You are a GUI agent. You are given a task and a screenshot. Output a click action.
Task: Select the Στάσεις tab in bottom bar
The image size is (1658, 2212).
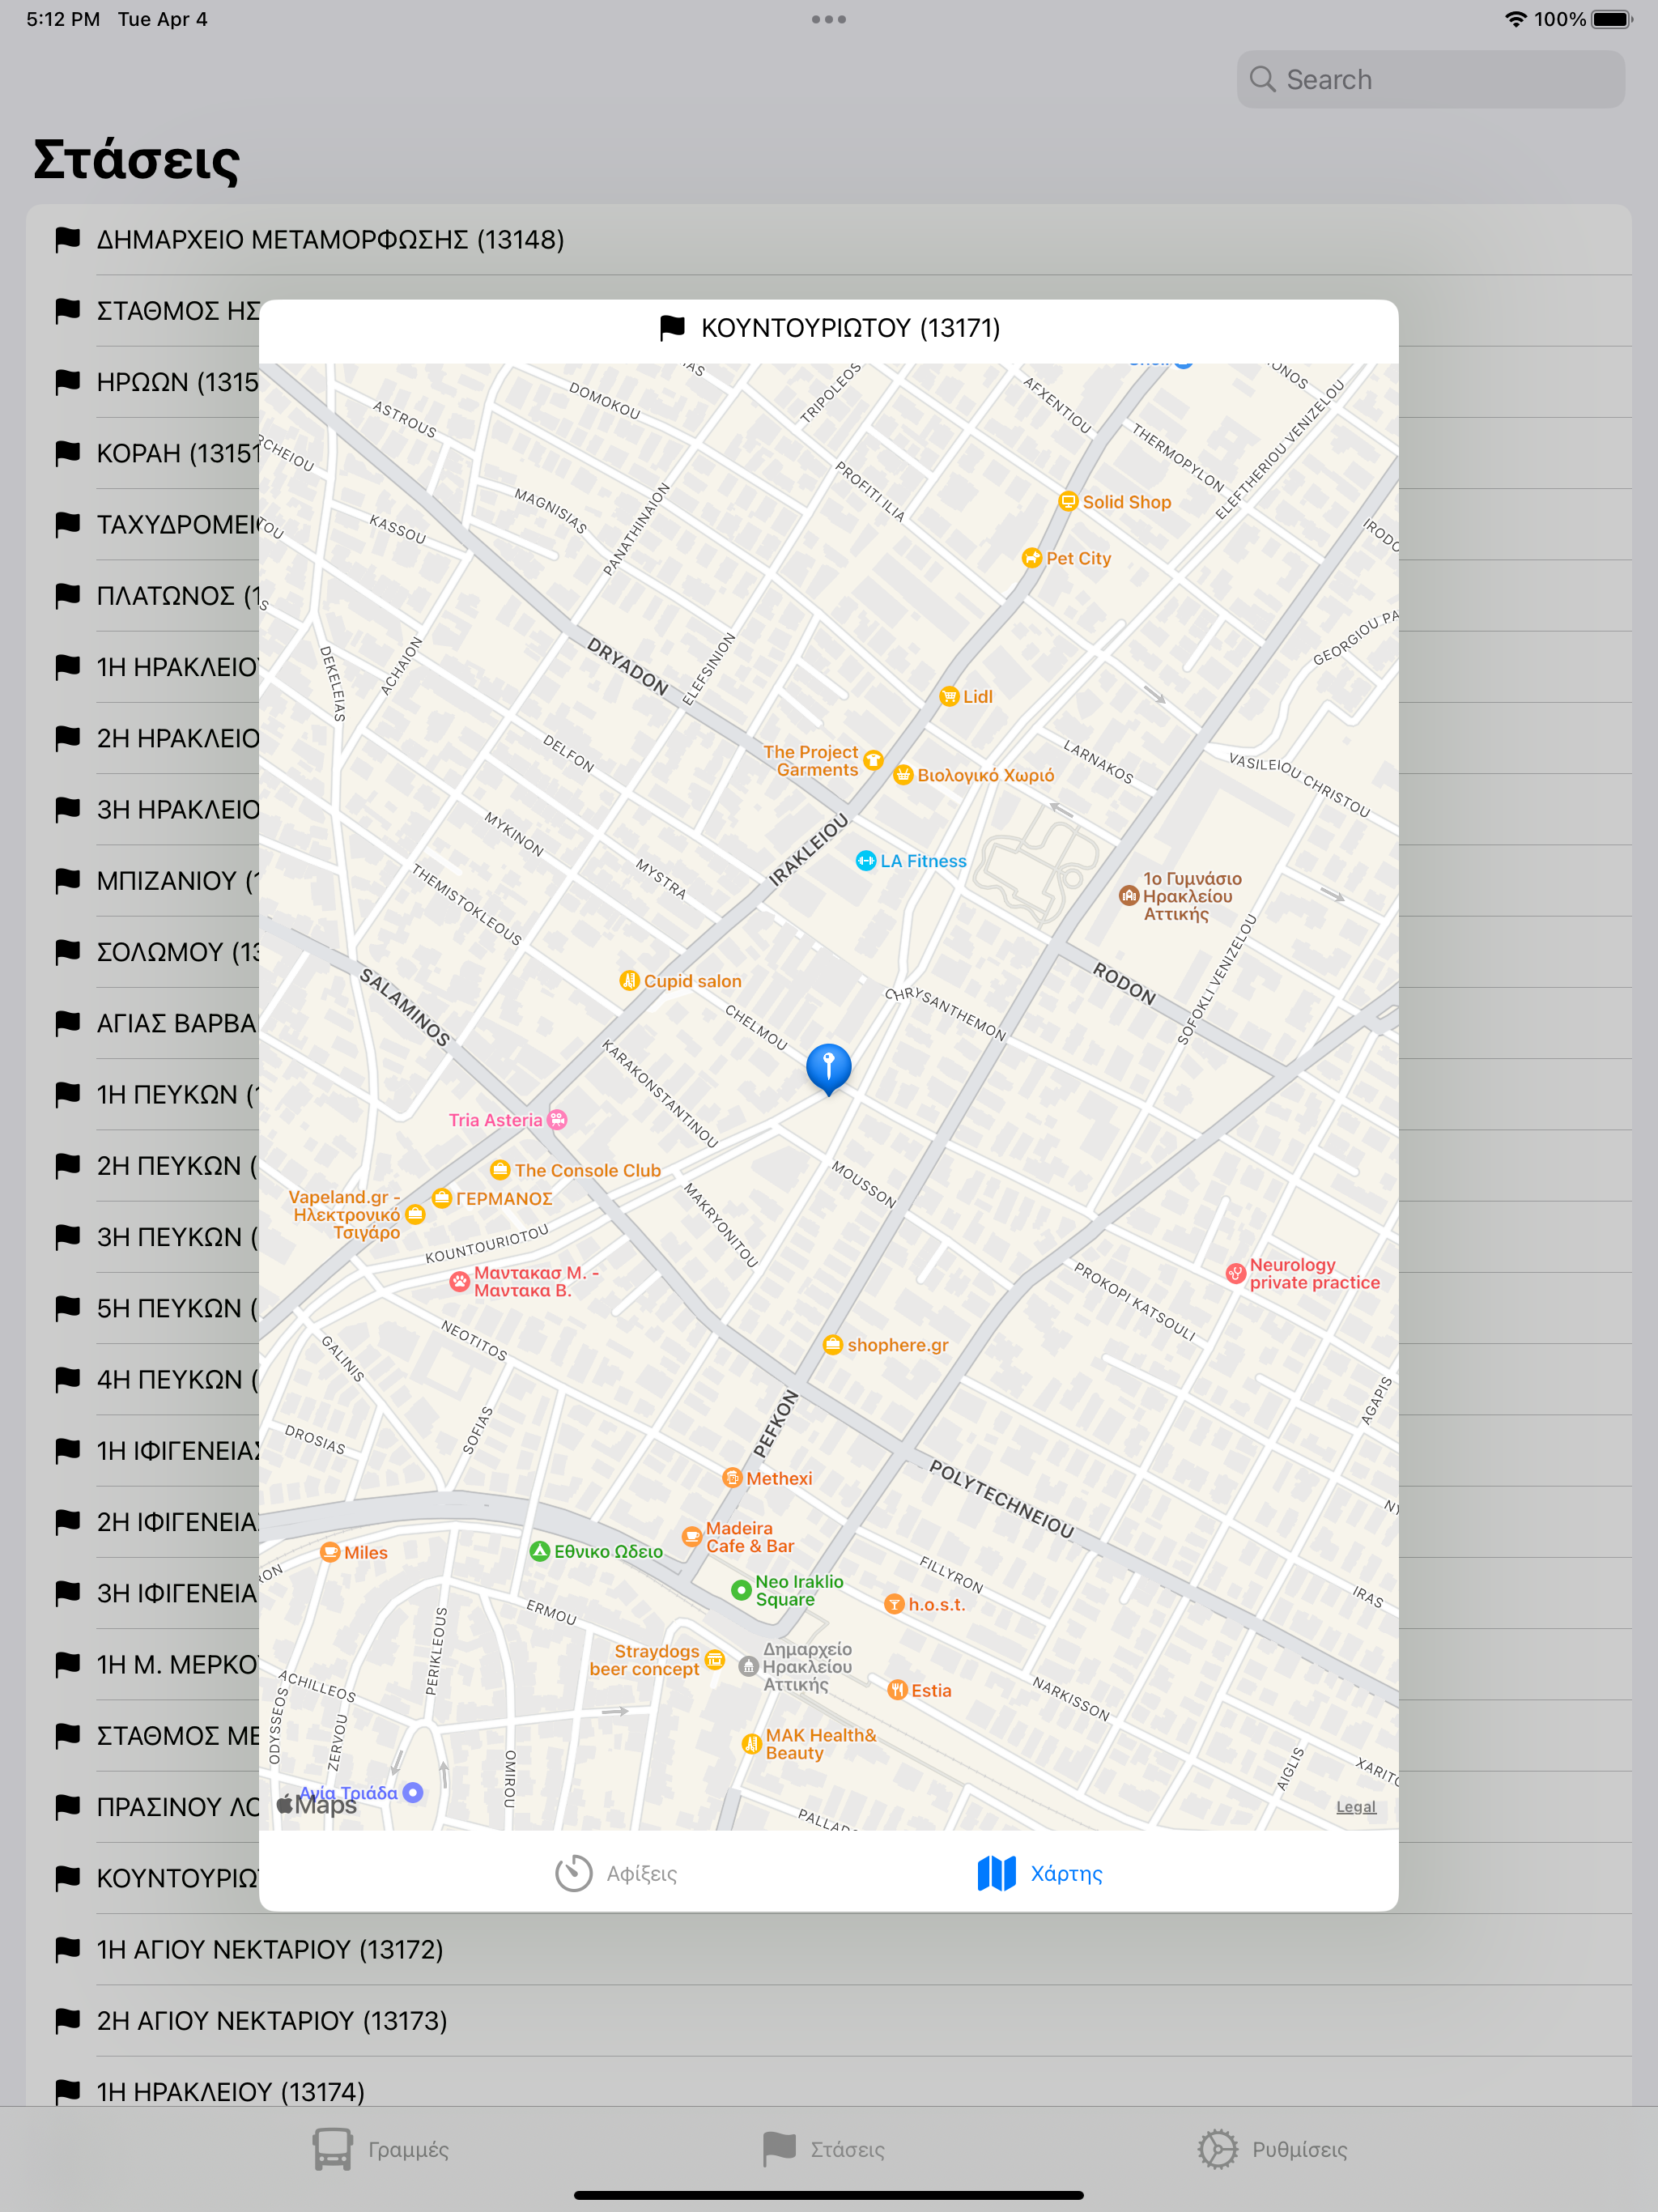coord(823,2149)
